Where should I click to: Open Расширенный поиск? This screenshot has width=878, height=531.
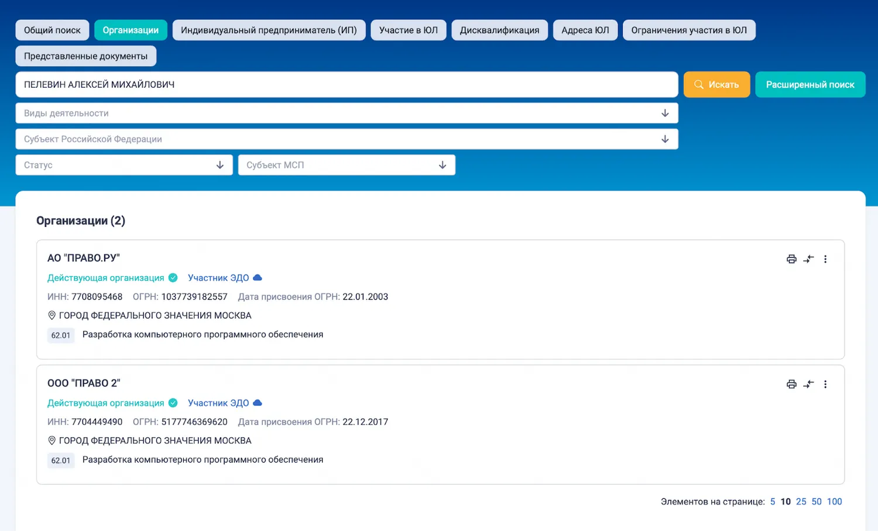point(810,84)
